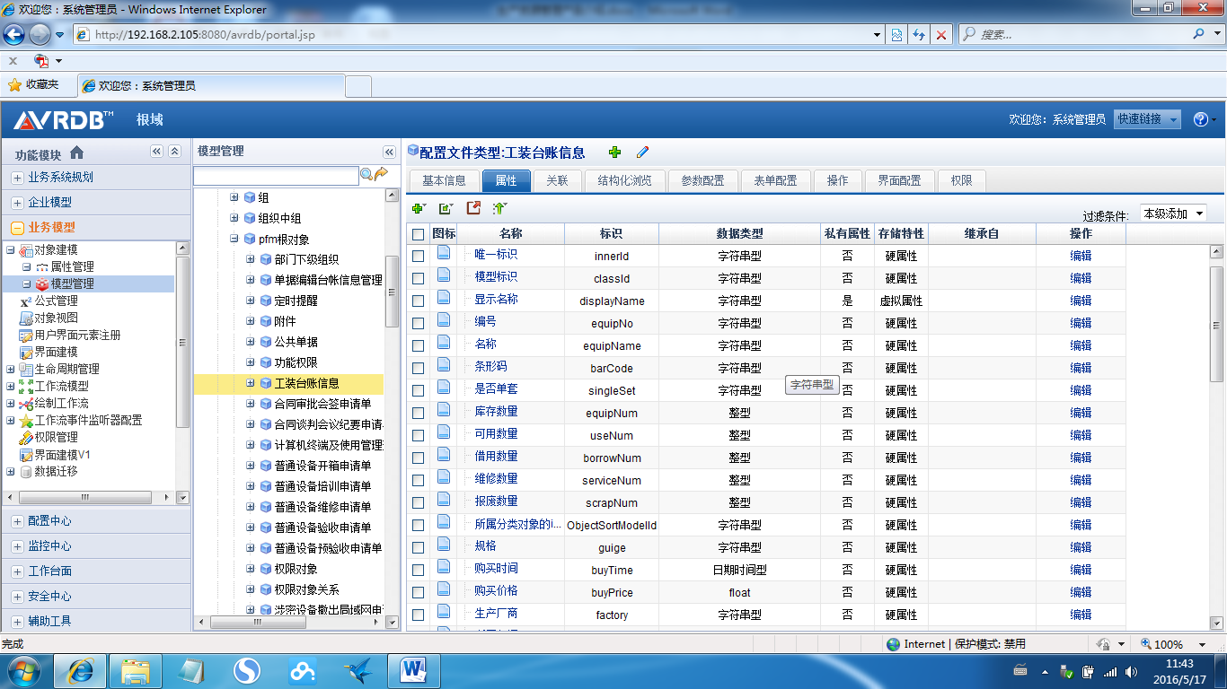Click the green plus icon beside 工装台账信息 title
1227x689 pixels.
(x=614, y=153)
